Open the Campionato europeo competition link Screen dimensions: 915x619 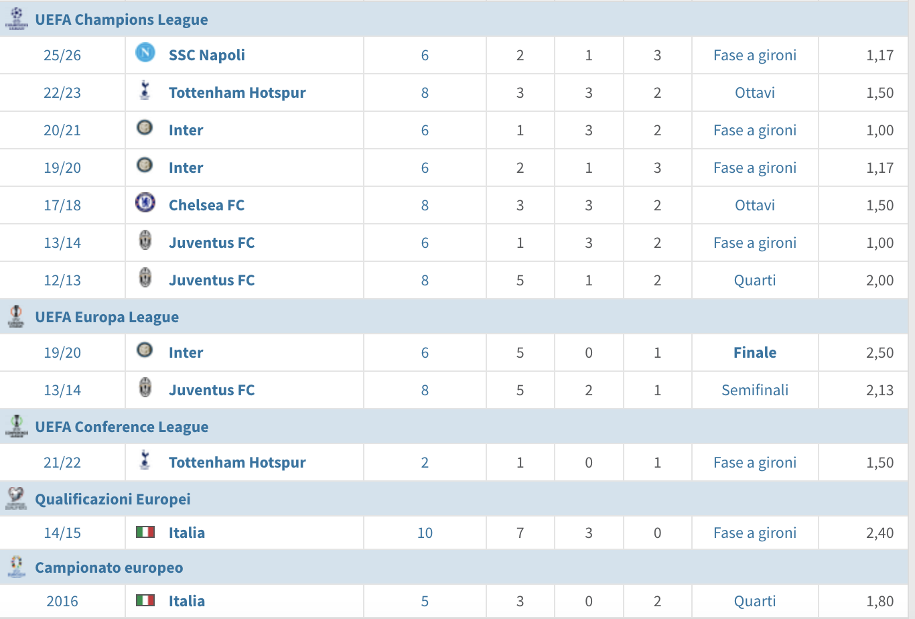(x=109, y=568)
